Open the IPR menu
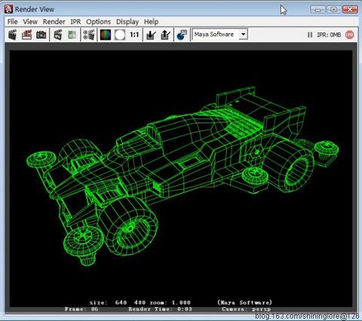 [x=75, y=22]
